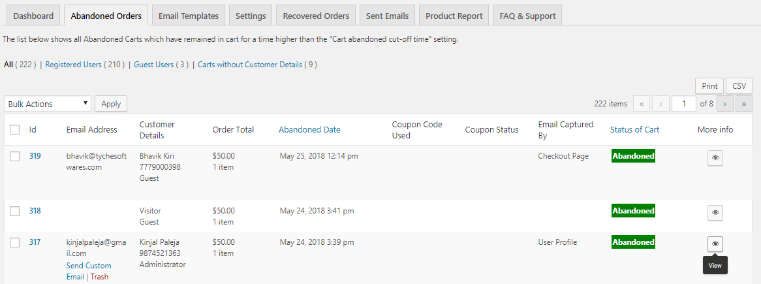This screenshot has width=761, height=284.
Task: Open view icon for order 317
Action: tap(715, 244)
